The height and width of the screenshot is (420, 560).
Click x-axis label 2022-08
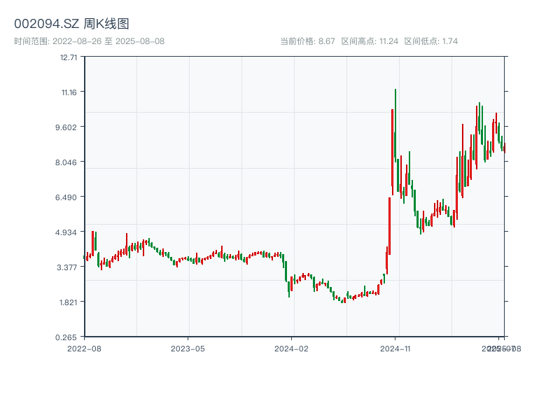(x=84, y=349)
